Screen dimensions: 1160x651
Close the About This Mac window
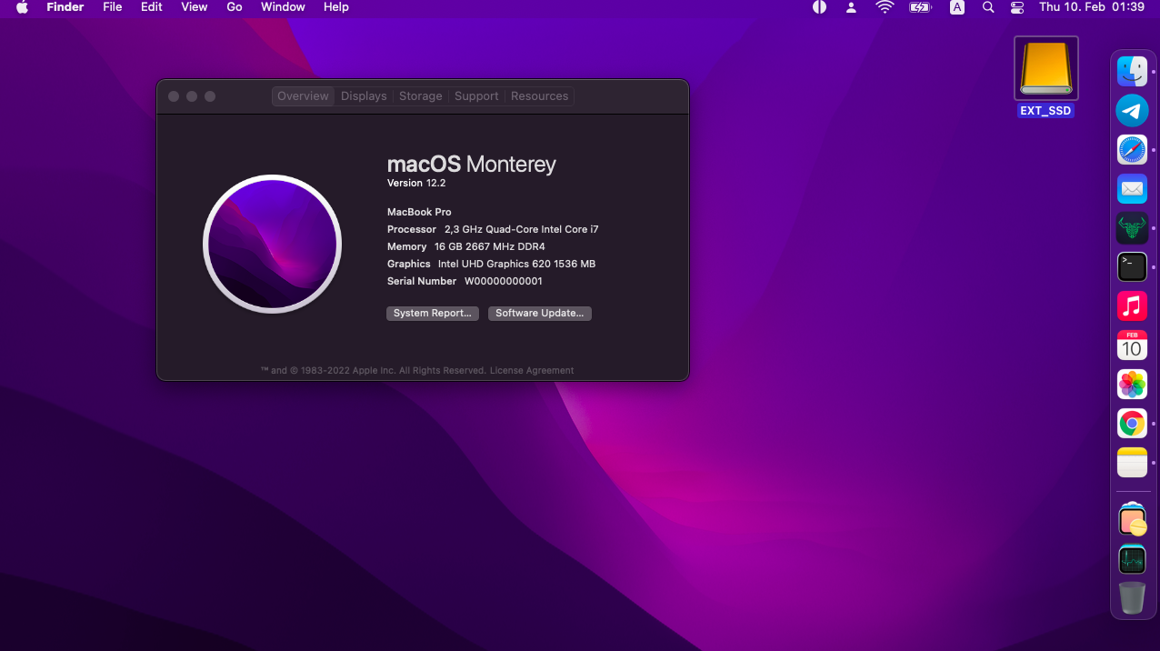click(x=174, y=96)
